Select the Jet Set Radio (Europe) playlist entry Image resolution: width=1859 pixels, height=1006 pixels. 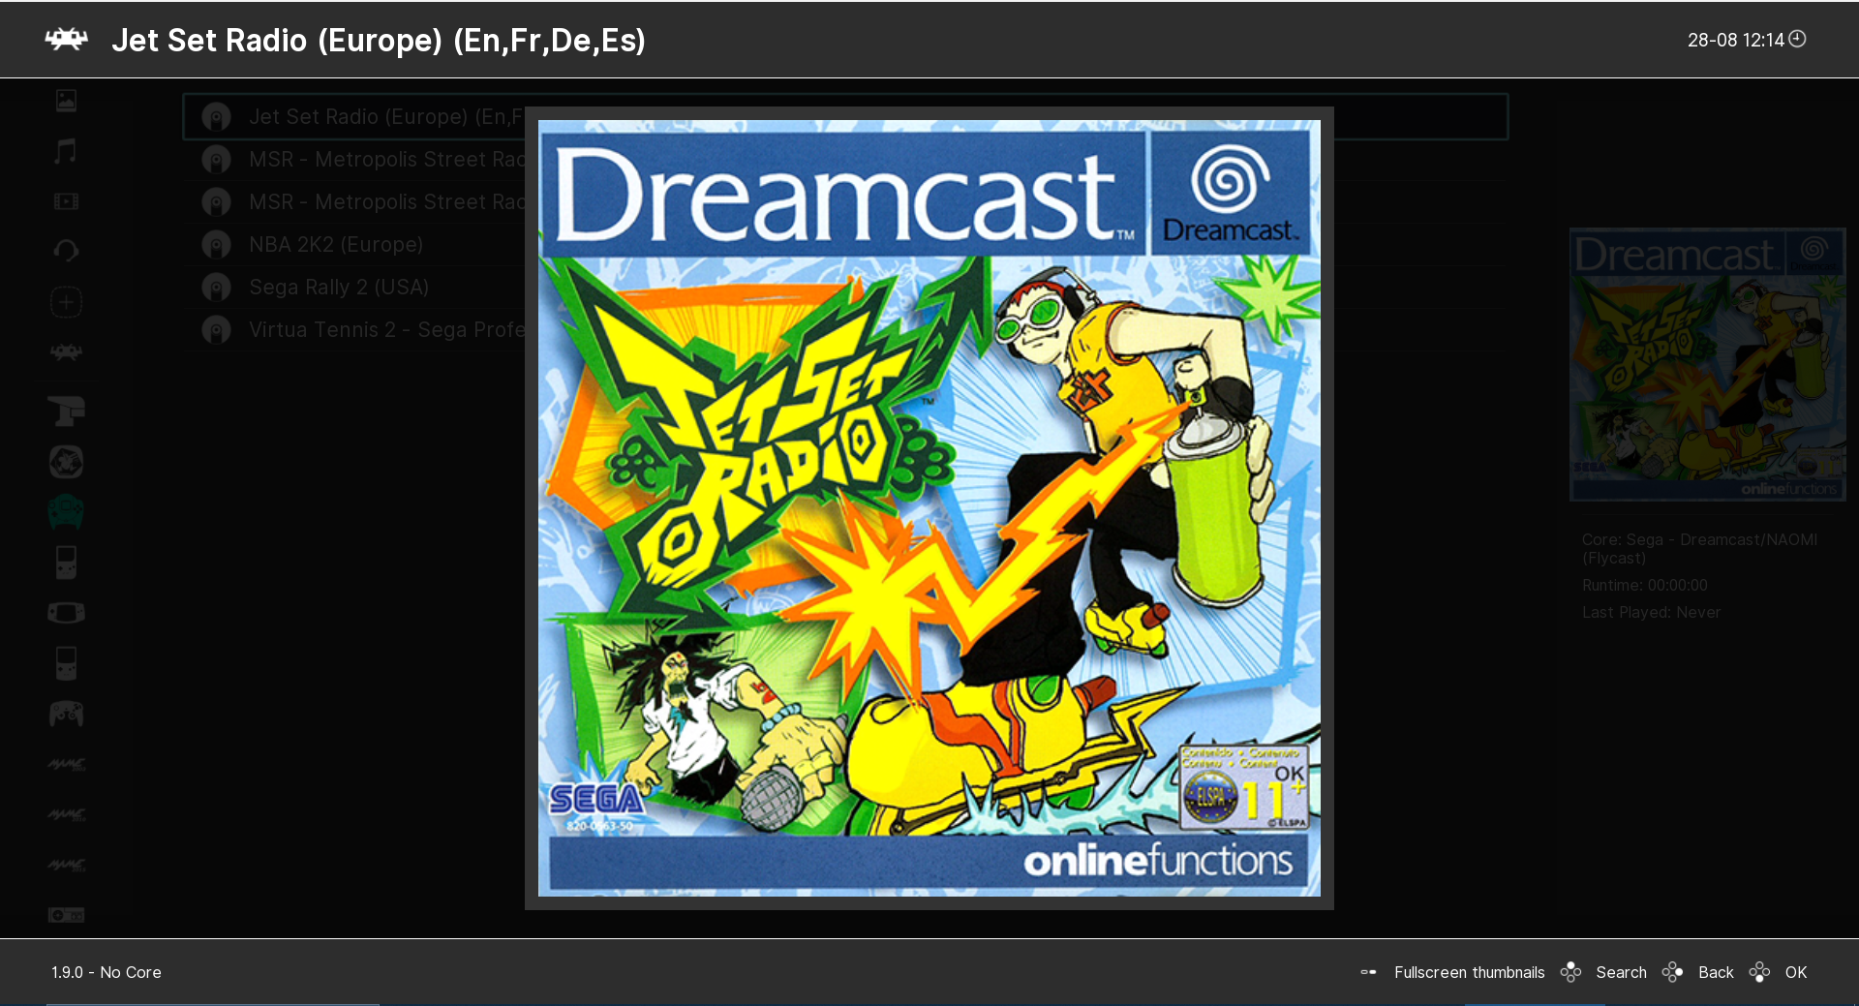pos(845,117)
